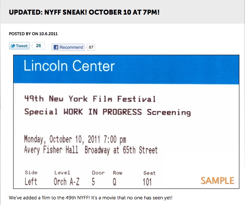The height and width of the screenshot is (205, 245).
Task: Select the 49th New York Film Festival line
Action: [90, 99]
